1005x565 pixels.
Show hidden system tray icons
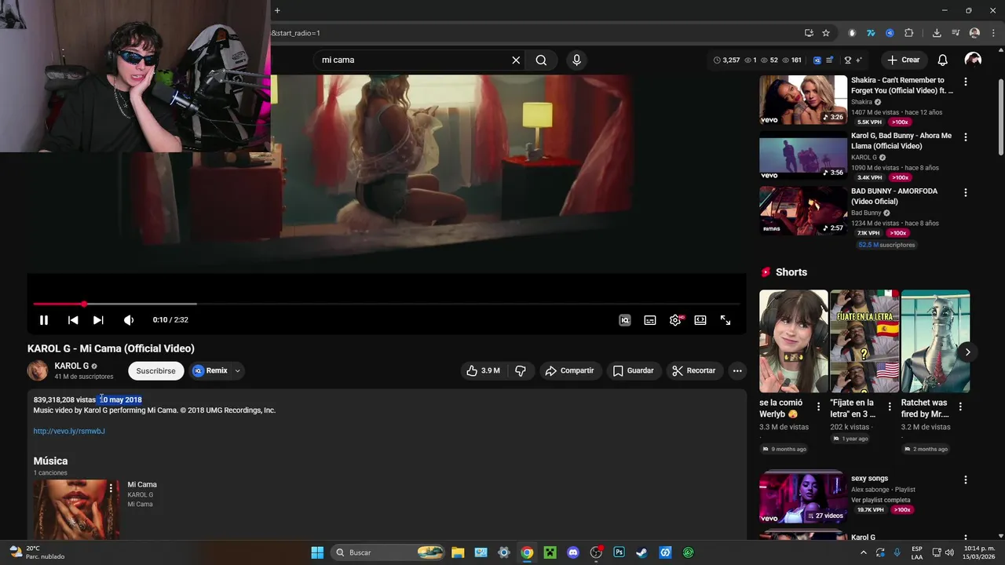click(x=864, y=552)
